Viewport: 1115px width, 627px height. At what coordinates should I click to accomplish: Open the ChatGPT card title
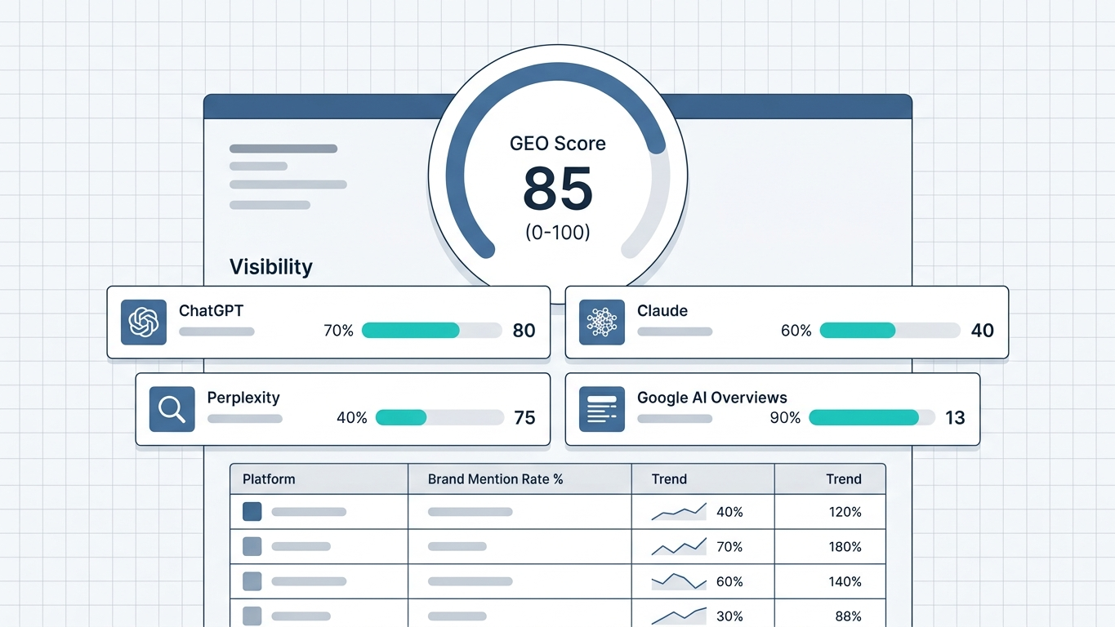tap(211, 310)
